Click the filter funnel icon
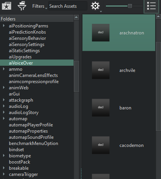The image size is (161, 179). tap(22, 6)
